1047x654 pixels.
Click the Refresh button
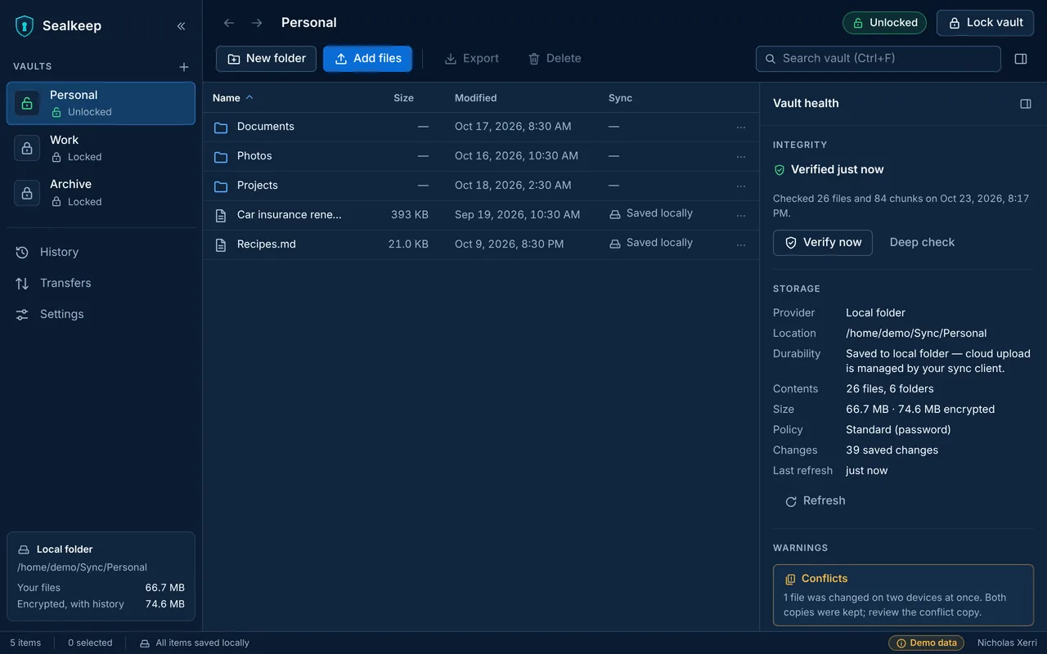[x=815, y=501]
